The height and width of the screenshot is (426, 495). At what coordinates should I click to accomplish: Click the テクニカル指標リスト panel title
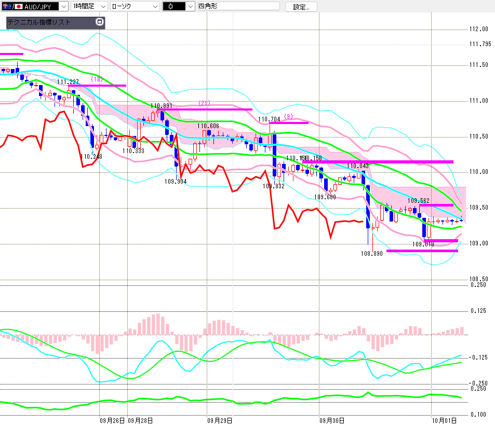coord(39,22)
